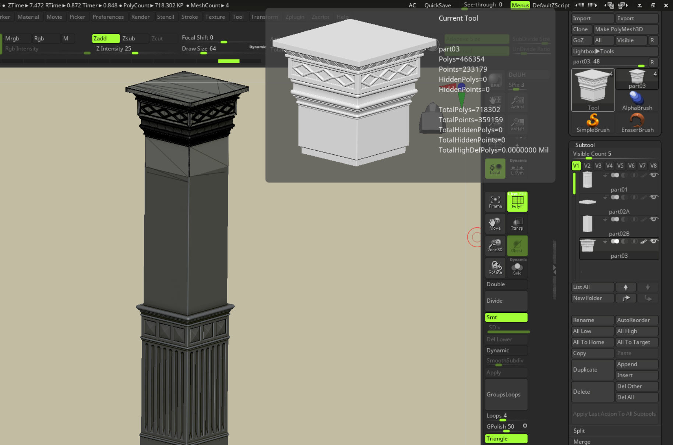This screenshot has height=445, width=673.
Task: Enable Zadd sculpt mode
Action: click(106, 38)
